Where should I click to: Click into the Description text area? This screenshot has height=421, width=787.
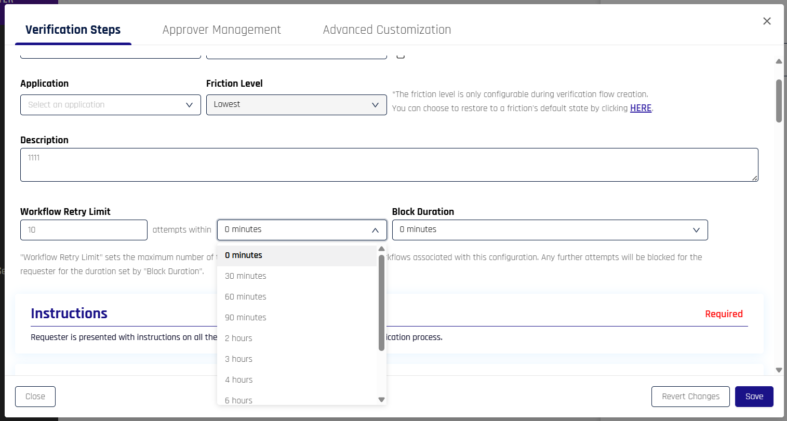click(x=389, y=165)
